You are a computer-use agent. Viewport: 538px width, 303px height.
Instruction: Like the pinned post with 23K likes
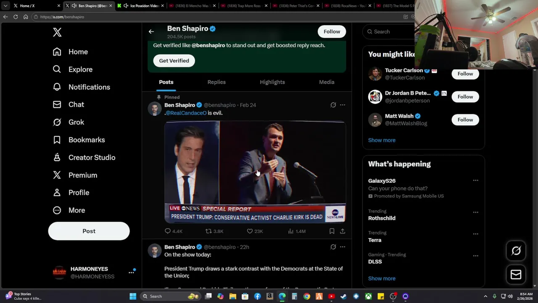click(x=255, y=231)
